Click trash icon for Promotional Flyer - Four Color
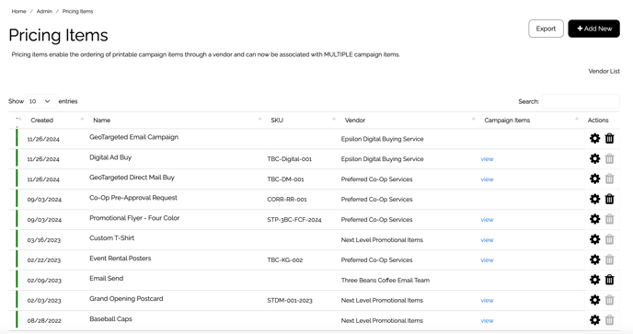This screenshot has width=633, height=334. 610,219
